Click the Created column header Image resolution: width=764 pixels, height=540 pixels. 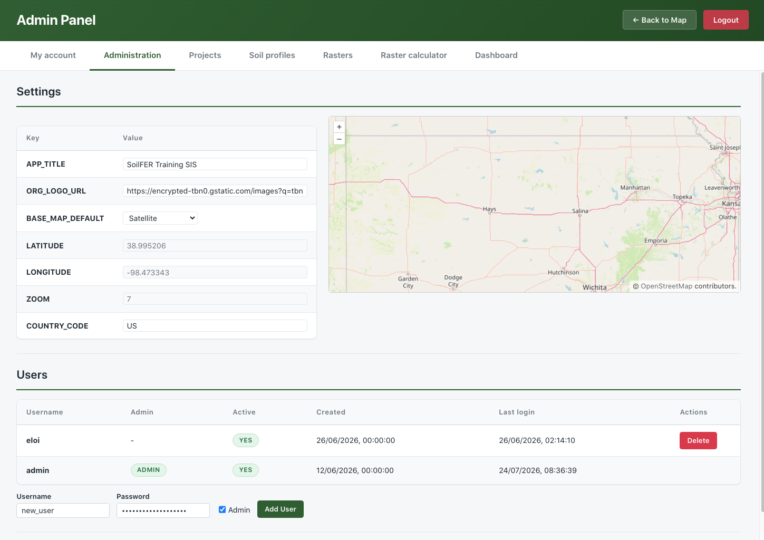(331, 412)
